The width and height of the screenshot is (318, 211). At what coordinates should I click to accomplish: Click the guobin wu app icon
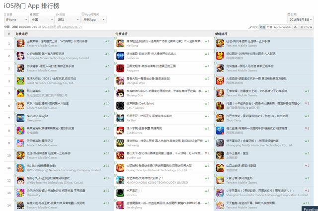(120, 155)
